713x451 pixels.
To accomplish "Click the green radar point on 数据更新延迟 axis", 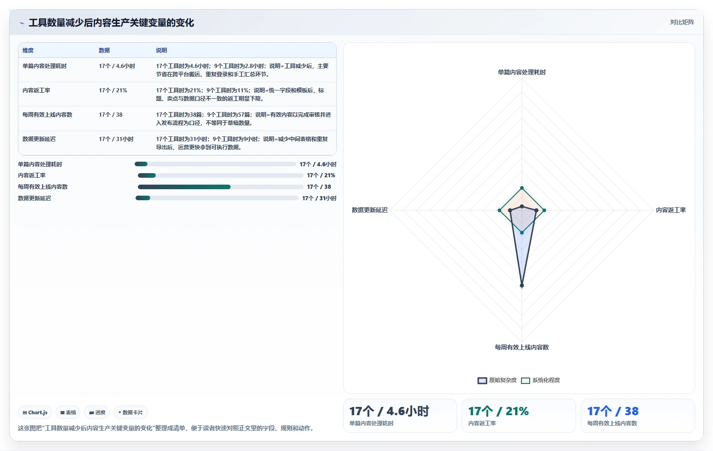I will 499,210.
